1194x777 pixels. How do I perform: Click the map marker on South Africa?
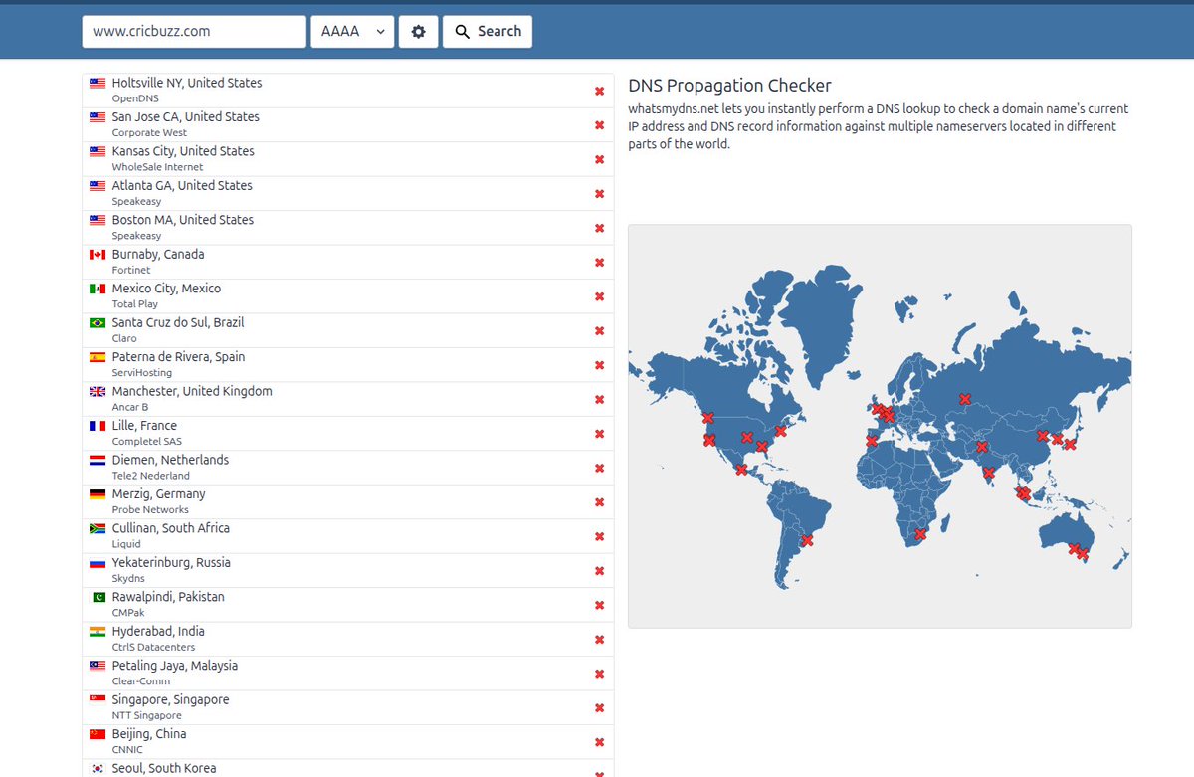click(x=920, y=535)
